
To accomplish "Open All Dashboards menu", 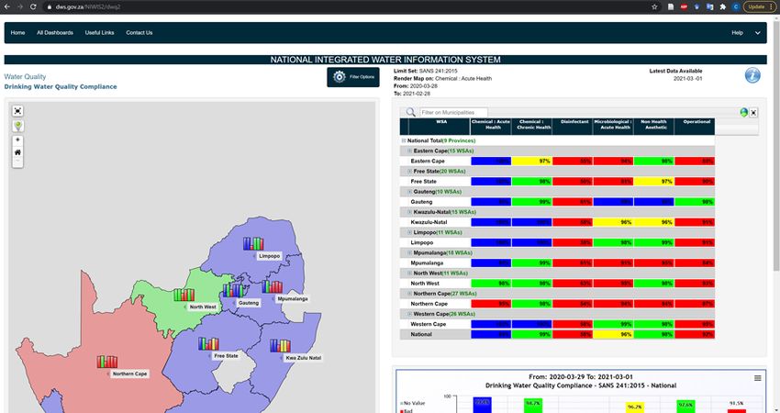I will click(x=55, y=33).
